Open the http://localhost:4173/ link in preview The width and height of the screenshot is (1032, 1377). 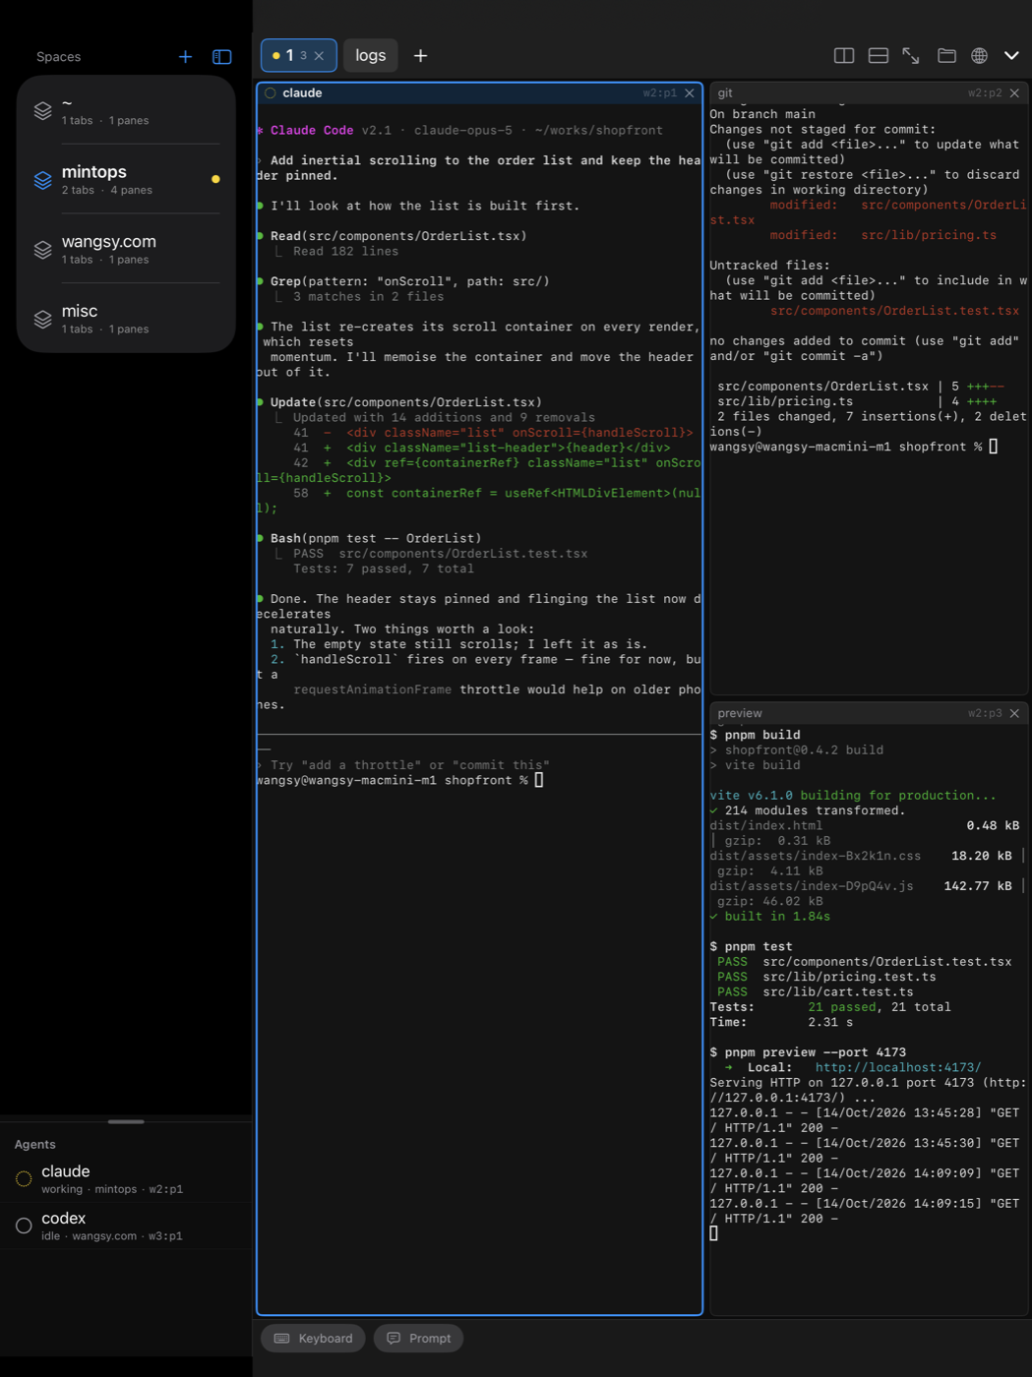pos(897,1067)
